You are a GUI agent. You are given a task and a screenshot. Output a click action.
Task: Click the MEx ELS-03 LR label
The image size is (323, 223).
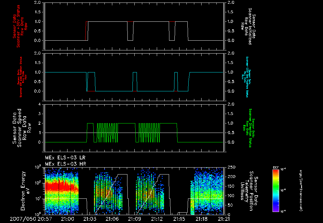[65, 157]
